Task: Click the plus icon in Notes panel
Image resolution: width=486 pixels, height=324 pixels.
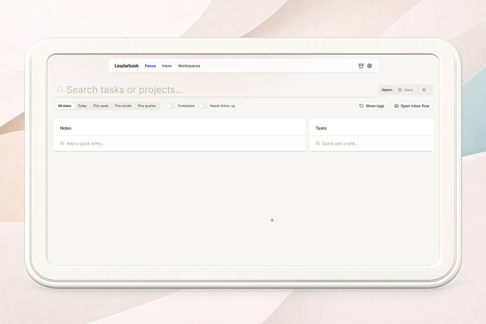Action: 62,143
